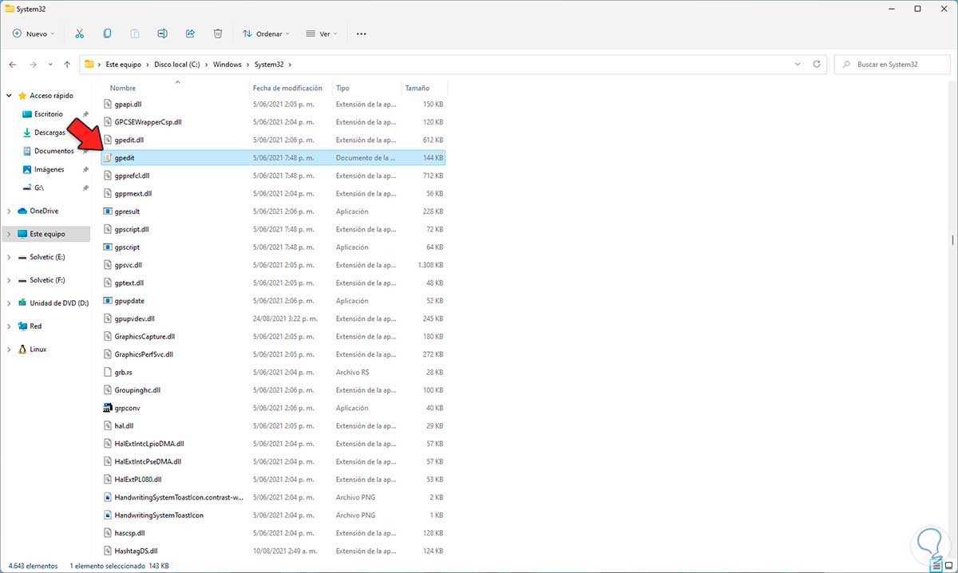Click the Buscar en System32 search box

click(x=892, y=64)
